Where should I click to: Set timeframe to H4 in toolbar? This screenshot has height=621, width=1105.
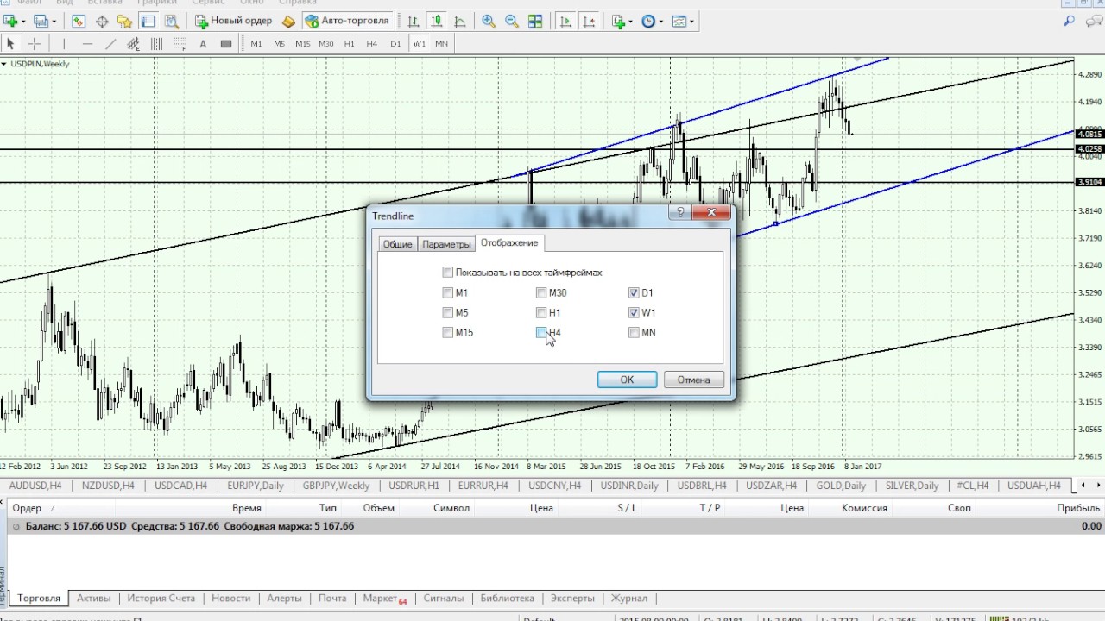pyautogui.click(x=372, y=43)
